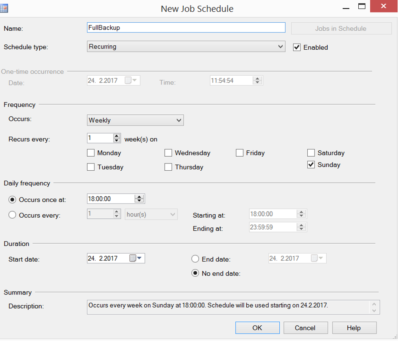398x341 pixels.
Task: Uncheck the Sunday checkbox
Action: 311,165
